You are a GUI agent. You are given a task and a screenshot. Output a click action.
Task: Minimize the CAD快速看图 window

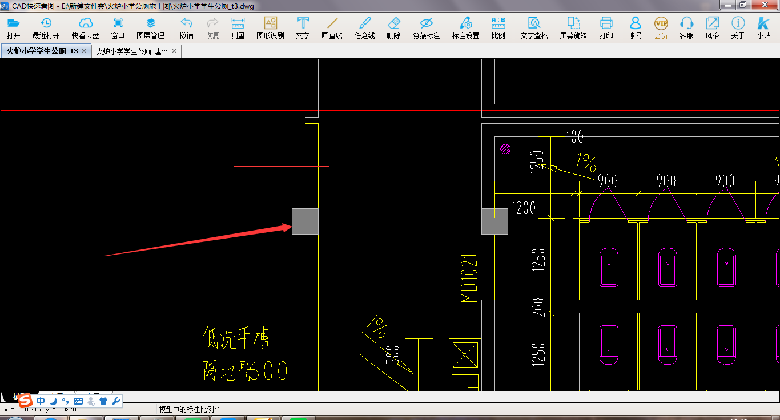pos(727,5)
